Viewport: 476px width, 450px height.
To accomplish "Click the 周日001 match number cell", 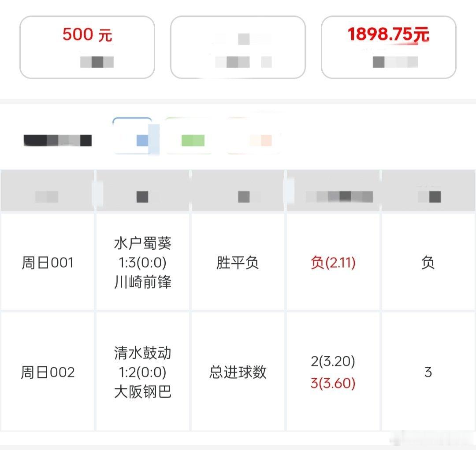I will (x=48, y=262).
